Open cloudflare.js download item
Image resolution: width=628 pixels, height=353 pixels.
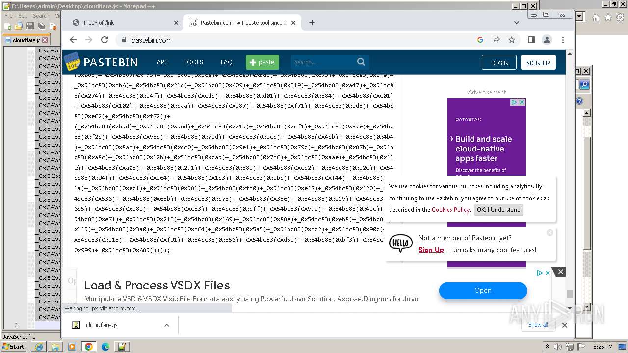pos(102,325)
